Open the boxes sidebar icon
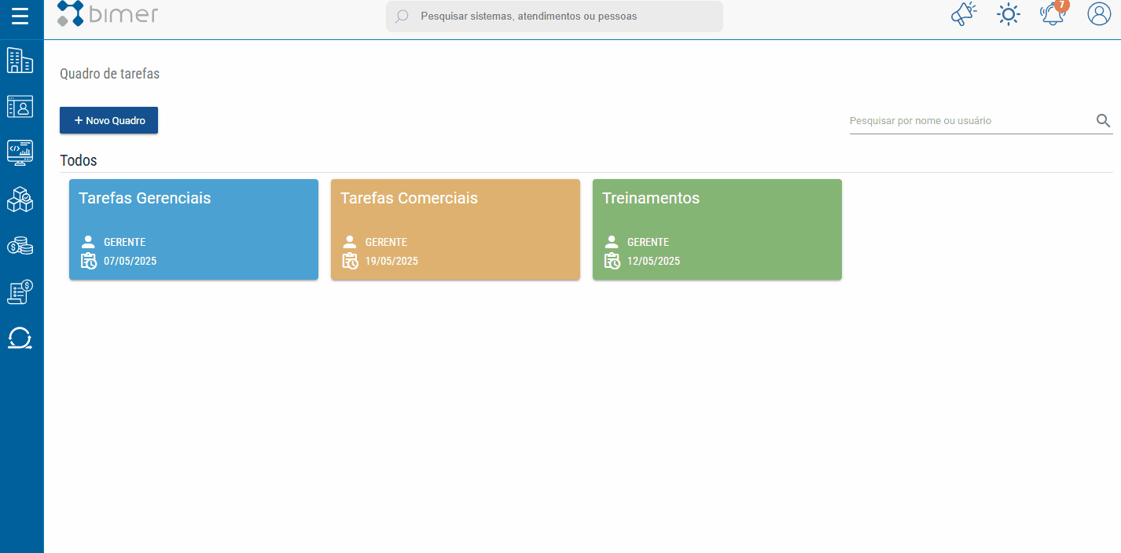The height and width of the screenshot is (553, 1121). coord(20,199)
